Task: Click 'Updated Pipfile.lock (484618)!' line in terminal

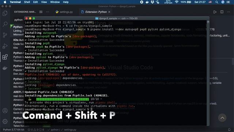Action: point(49,92)
